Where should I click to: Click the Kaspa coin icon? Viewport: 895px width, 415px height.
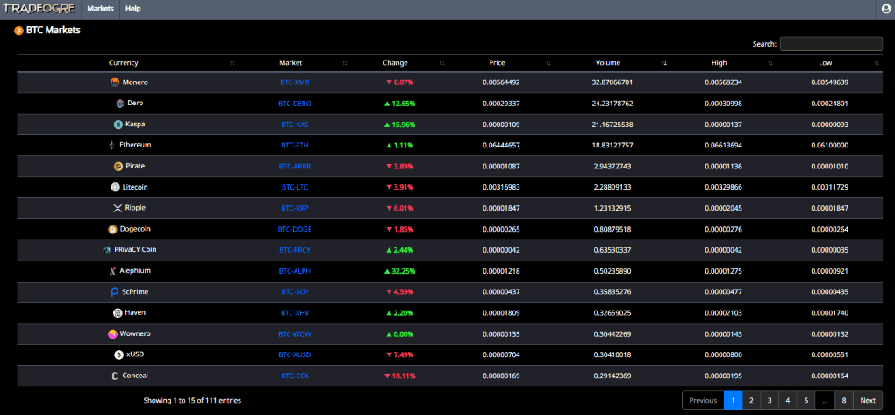tap(118, 125)
